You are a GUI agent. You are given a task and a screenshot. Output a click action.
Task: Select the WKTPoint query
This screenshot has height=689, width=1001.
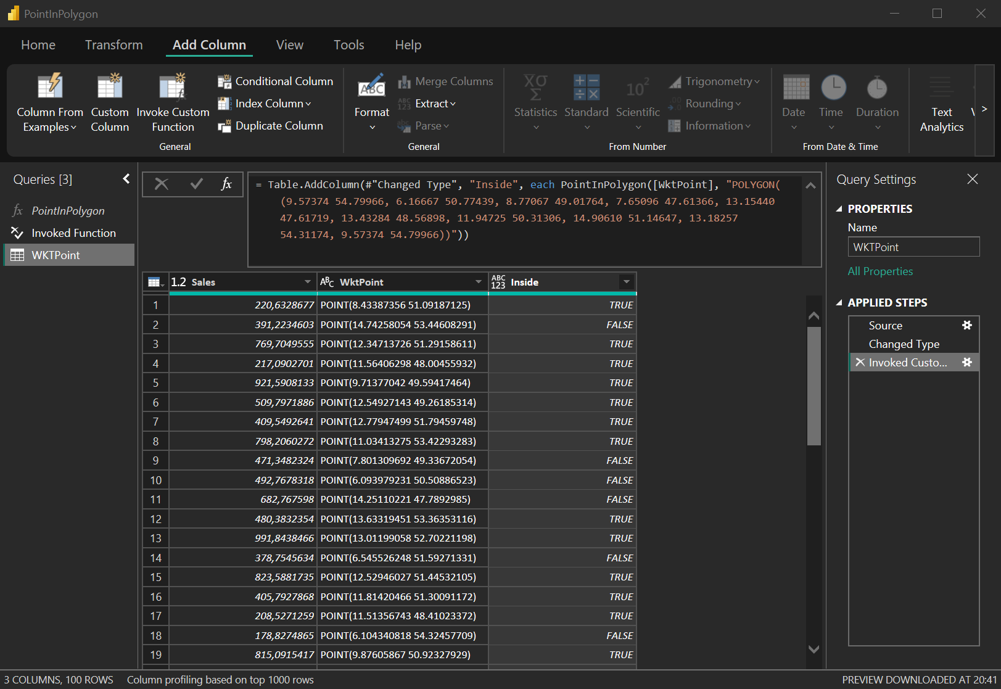69,255
